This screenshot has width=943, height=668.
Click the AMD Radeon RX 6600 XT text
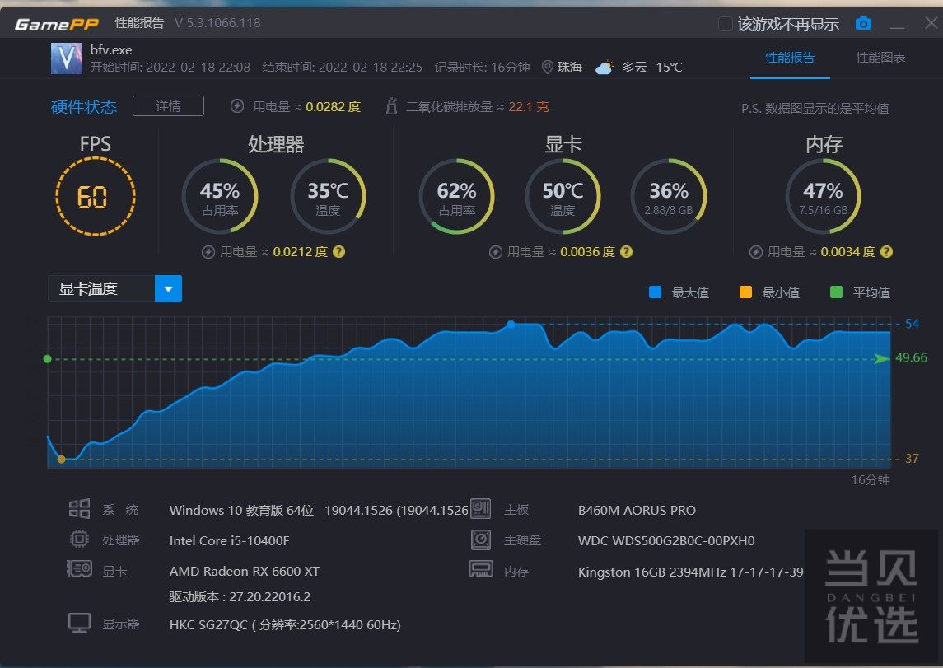244,571
